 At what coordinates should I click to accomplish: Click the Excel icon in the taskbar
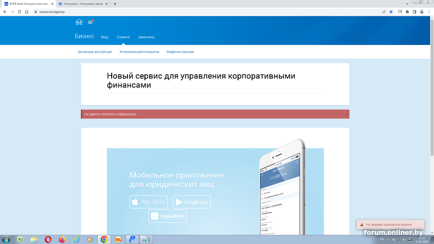20,239
